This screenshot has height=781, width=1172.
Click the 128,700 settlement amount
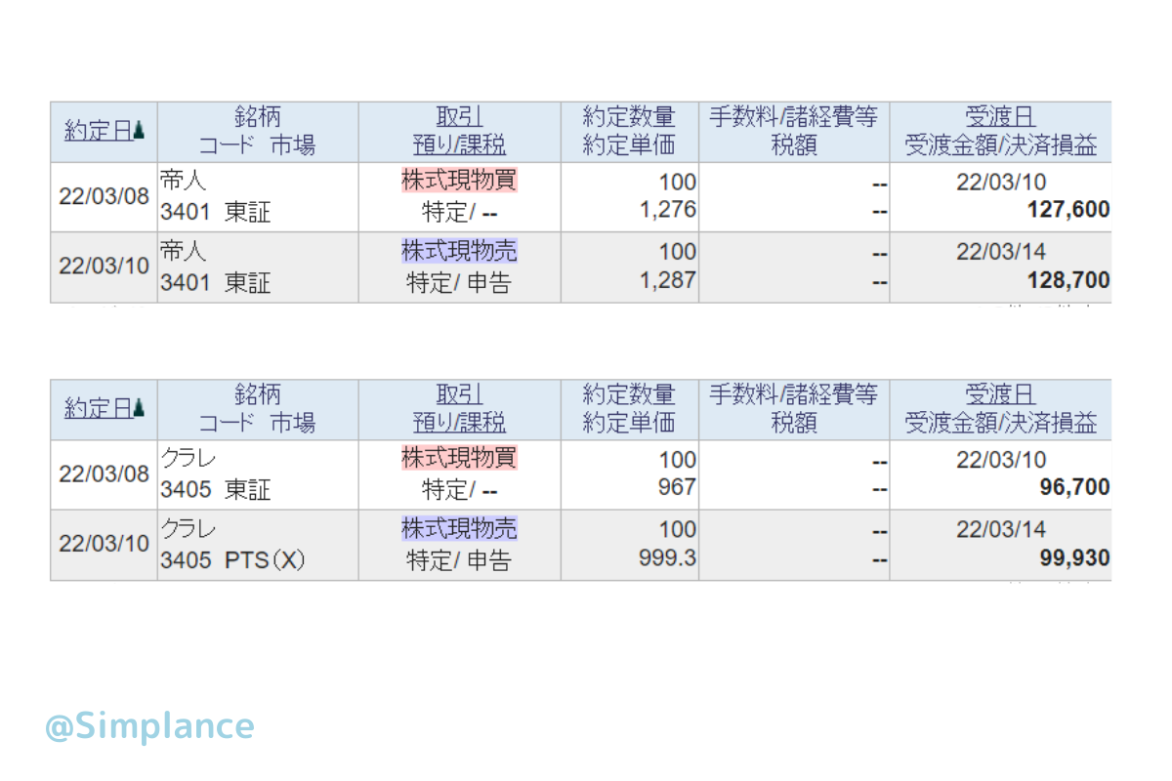pyautogui.click(x=1067, y=281)
